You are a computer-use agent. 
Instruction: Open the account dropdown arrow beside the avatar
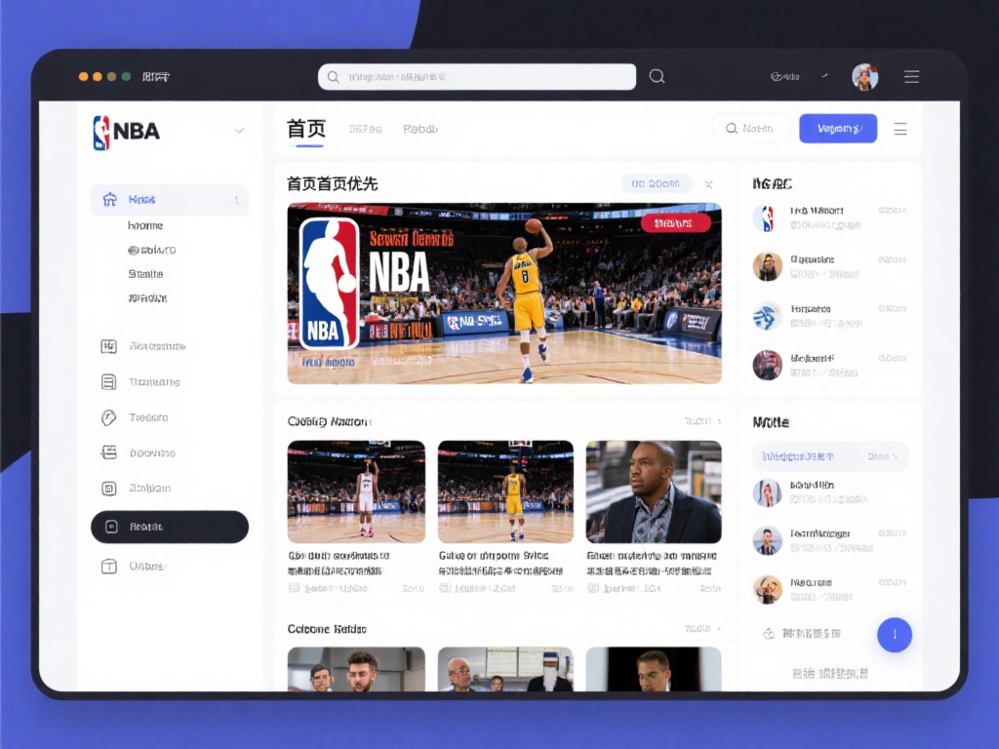click(824, 76)
